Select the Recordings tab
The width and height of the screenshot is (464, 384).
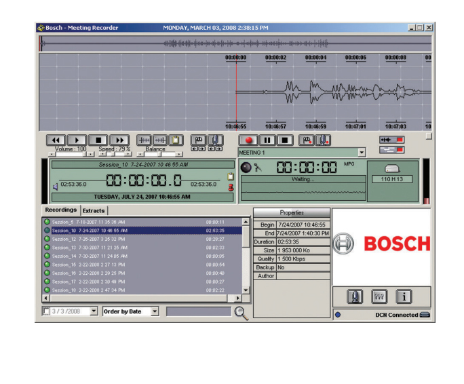coord(60,210)
